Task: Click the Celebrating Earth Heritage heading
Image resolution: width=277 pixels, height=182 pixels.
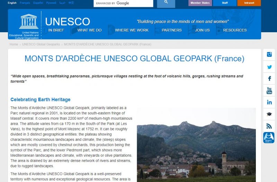Action: point(40,99)
